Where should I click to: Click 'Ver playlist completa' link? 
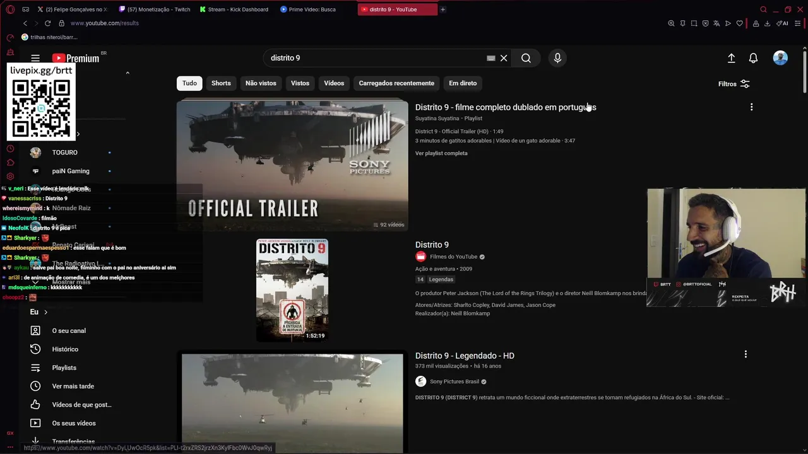click(441, 153)
